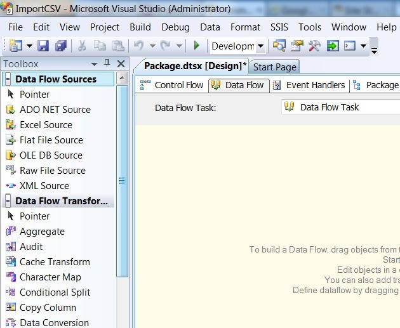The image size is (400, 328).
Task: Click the Copy toolbar icon
Action: pos(100,46)
